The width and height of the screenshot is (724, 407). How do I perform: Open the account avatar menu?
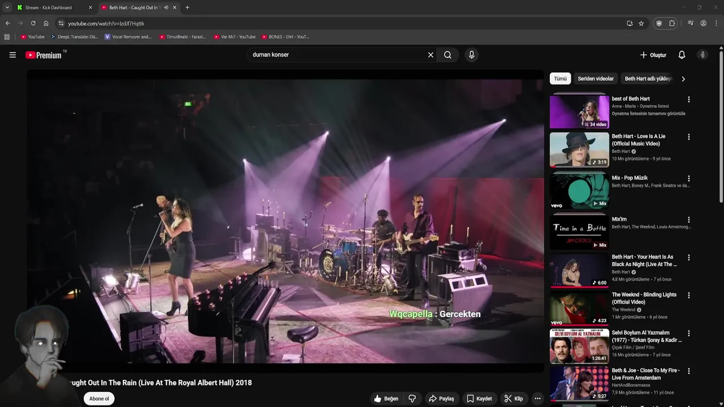[x=703, y=55]
